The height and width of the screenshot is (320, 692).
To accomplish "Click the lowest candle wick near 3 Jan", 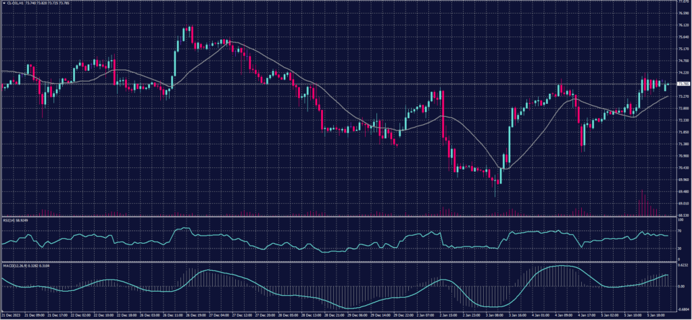I will (496, 195).
